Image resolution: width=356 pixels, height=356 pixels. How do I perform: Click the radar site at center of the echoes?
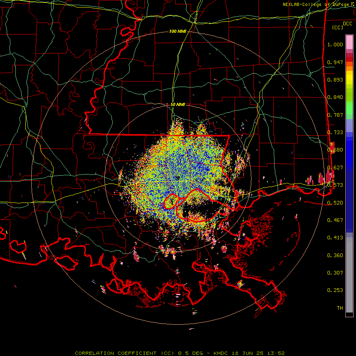[178, 178]
